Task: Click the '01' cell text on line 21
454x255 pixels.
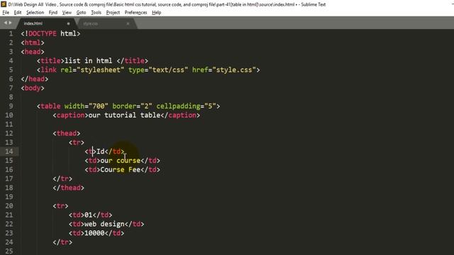Action: (88, 215)
